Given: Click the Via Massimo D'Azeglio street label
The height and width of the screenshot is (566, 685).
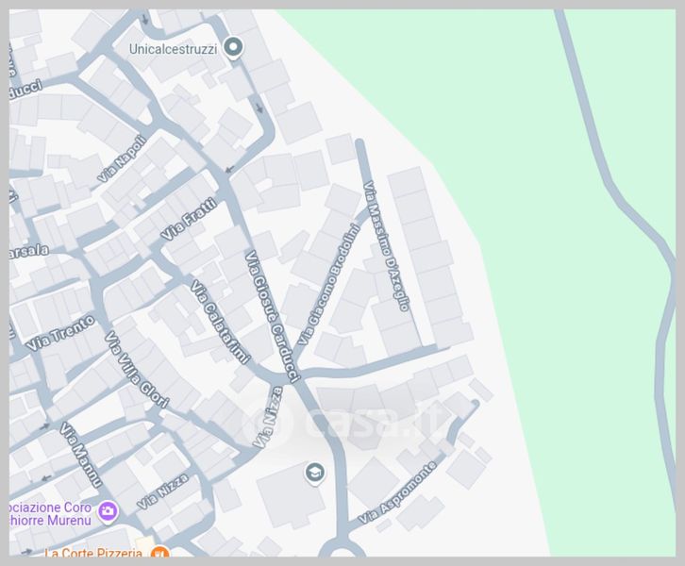Looking at the screenshot, I should pos(387,246).
